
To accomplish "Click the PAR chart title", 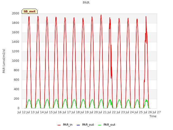I will (x=86, y=2).
